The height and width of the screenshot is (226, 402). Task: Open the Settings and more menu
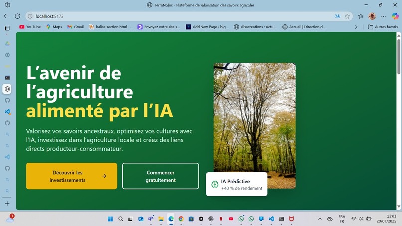383,16
